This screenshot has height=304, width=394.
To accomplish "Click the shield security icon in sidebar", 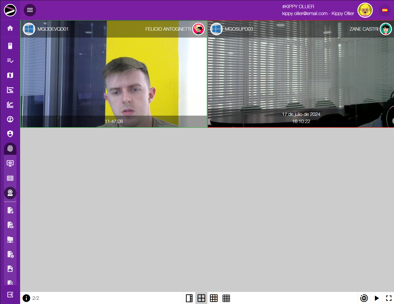I will coord(10,134).
